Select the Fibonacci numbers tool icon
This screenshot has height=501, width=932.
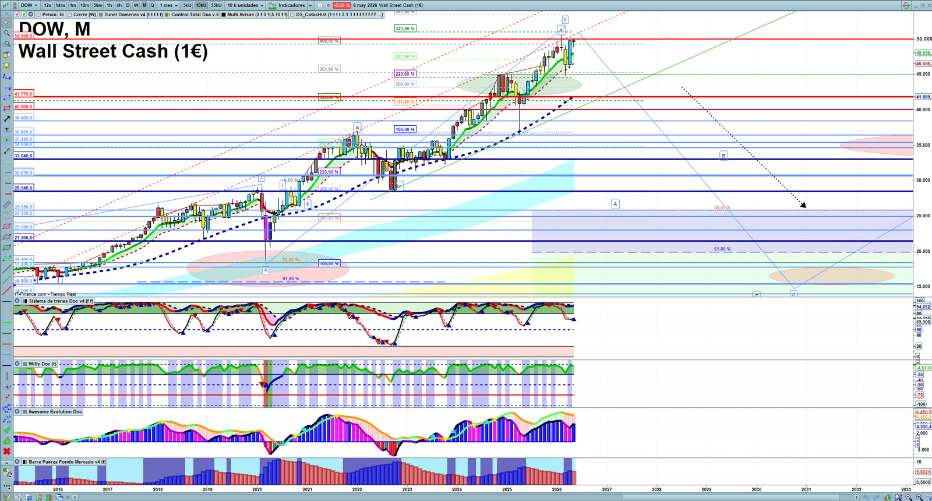[7, 409]
